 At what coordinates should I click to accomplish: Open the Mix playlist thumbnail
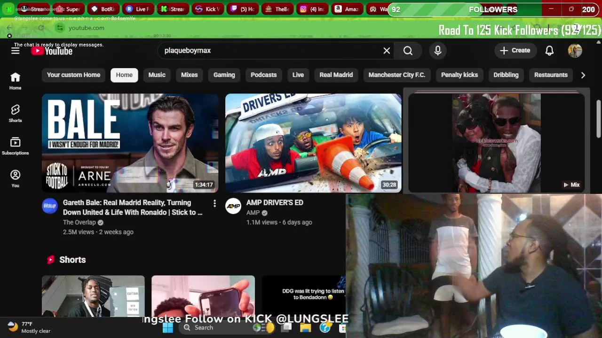497,143
